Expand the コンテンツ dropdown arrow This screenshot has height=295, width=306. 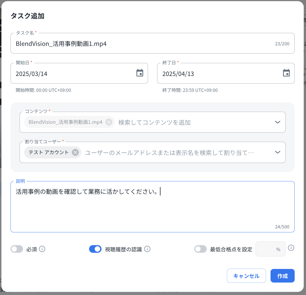coord(278,122)
